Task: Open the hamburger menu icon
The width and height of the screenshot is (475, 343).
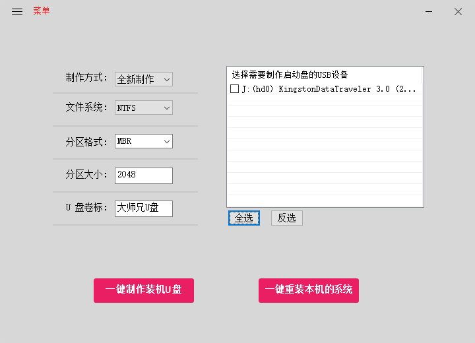Action: pyautogui.click(x=17, y=11)
